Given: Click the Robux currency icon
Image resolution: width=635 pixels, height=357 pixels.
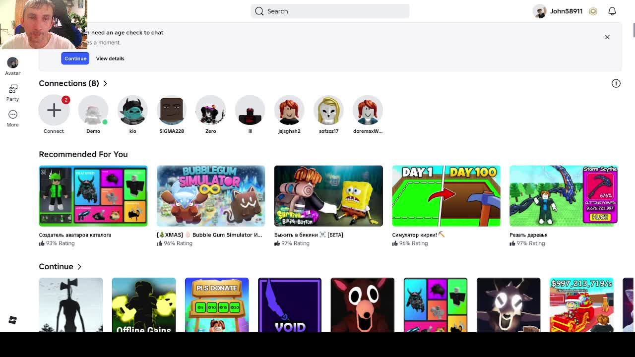Looking at the screenshot, I should pyautogui.click(x=593, y=11).
